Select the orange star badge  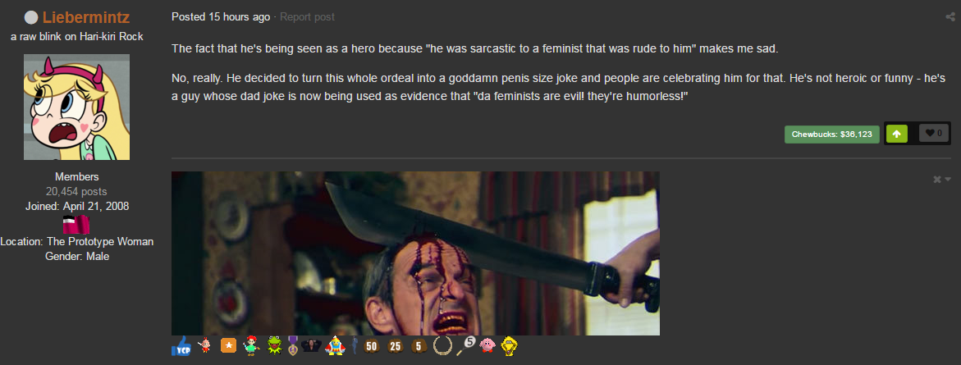click(x=228, y=346)
